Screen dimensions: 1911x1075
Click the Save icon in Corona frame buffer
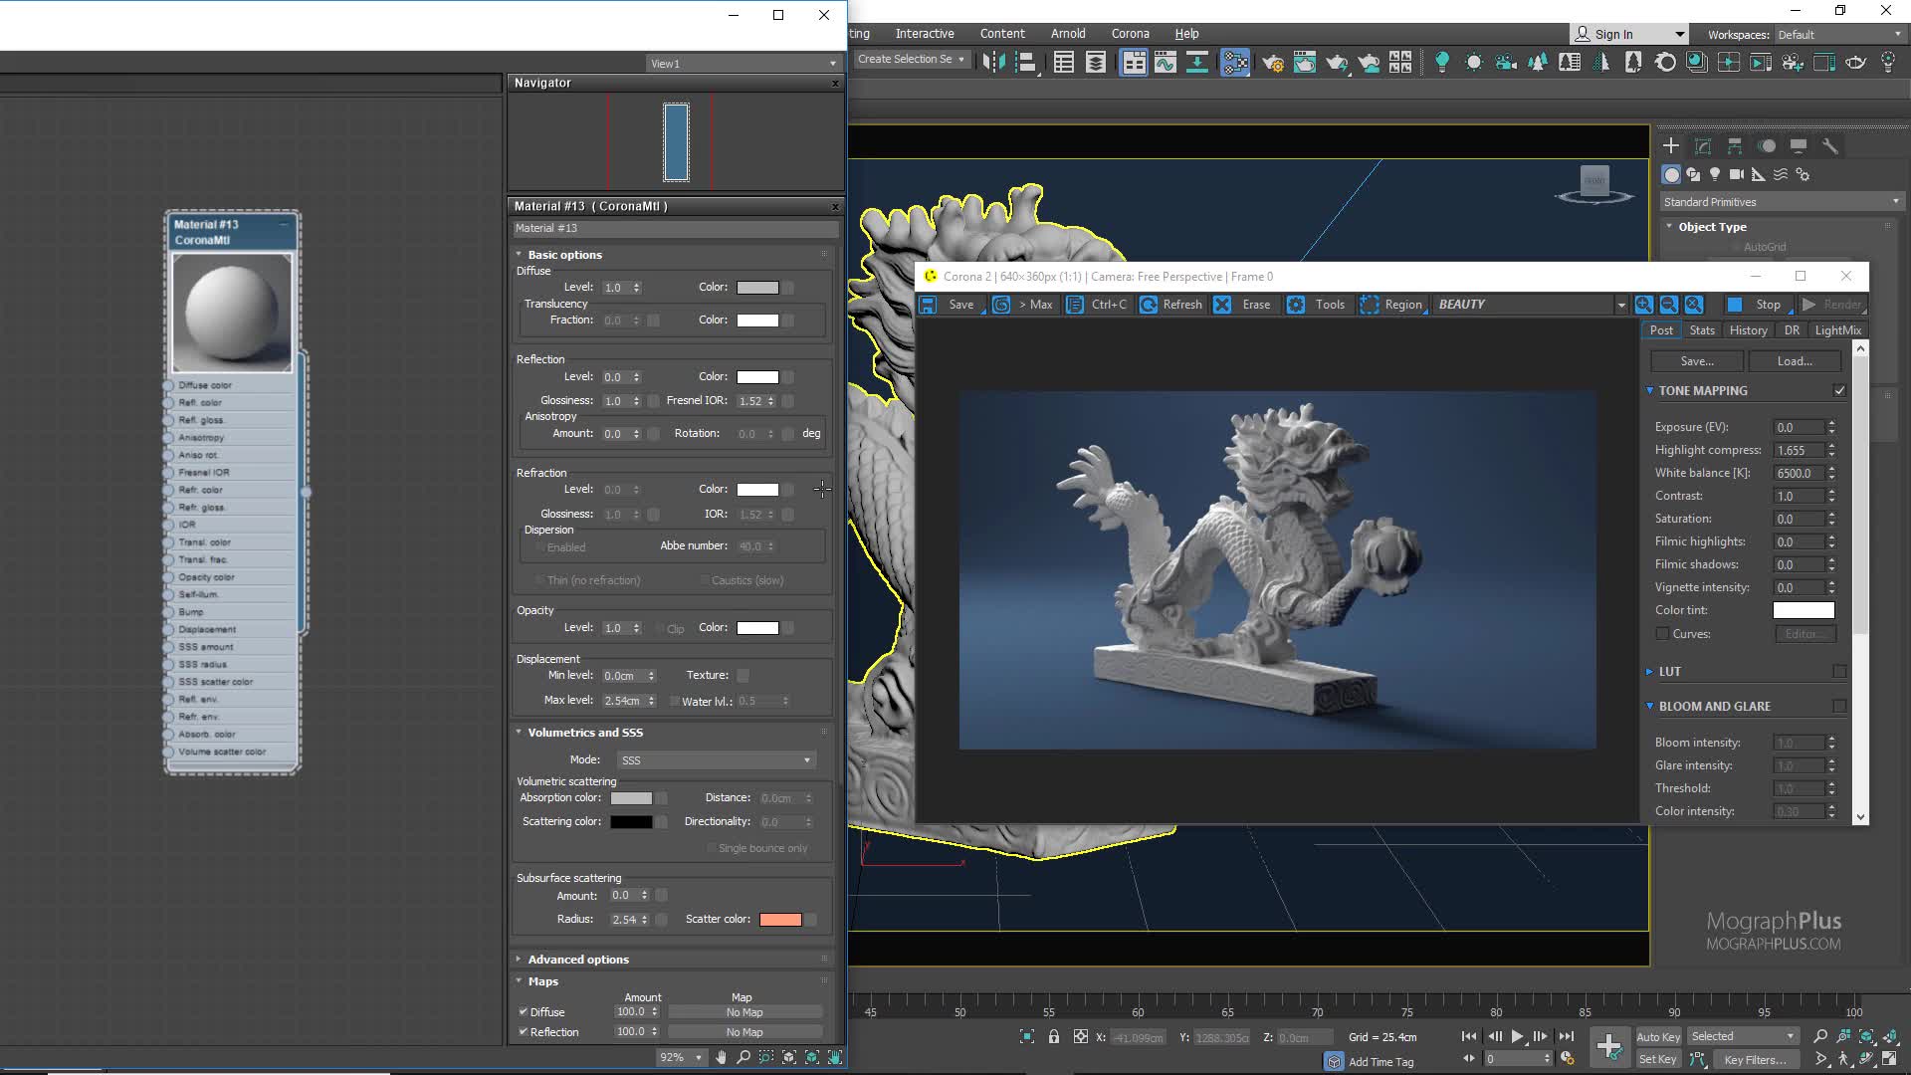click(928, 305)
